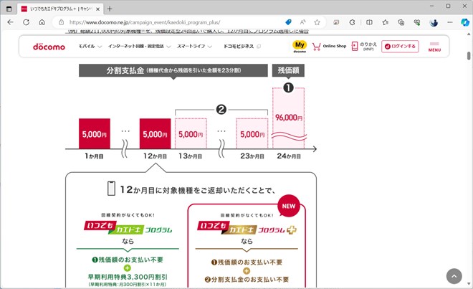Open the Collections panel
This screenshot has height=289, width=473.
tap(401, 22)
